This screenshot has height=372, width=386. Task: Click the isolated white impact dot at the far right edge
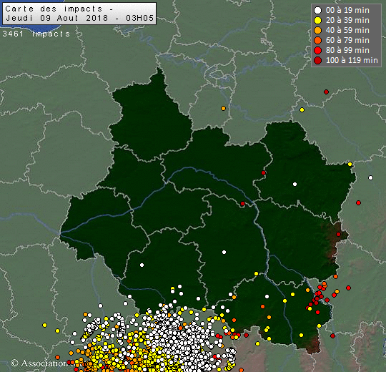pos(370,177)
